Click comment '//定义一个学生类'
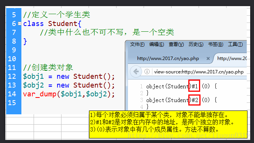The image size is (254, 143). tap(57, 15)
